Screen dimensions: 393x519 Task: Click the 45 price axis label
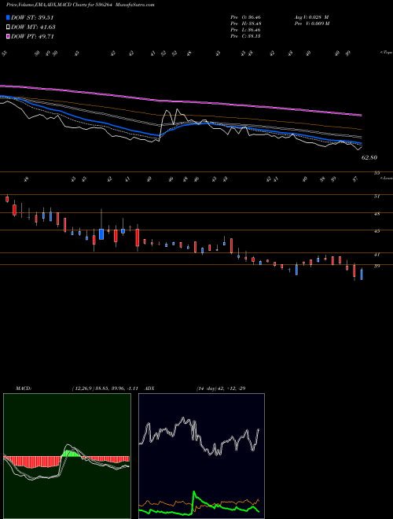point(376,231)
